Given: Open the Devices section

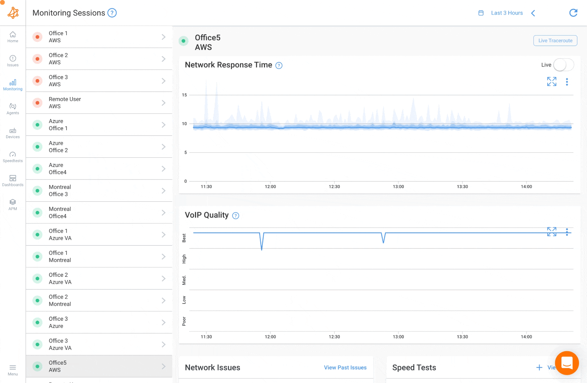Looking at the screenshot, I should (x=13, y=133).
